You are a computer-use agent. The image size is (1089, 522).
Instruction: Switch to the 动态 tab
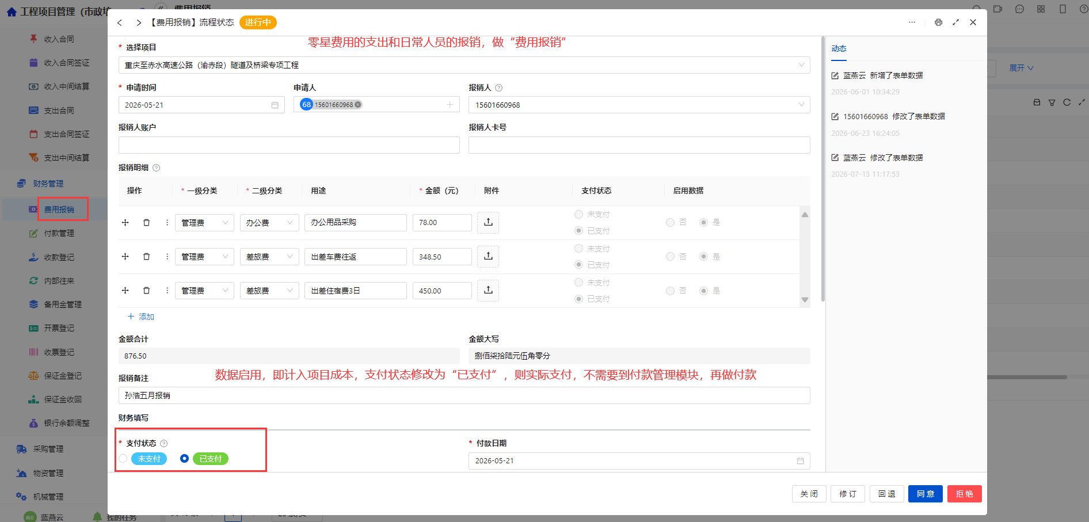click(839, 48)
